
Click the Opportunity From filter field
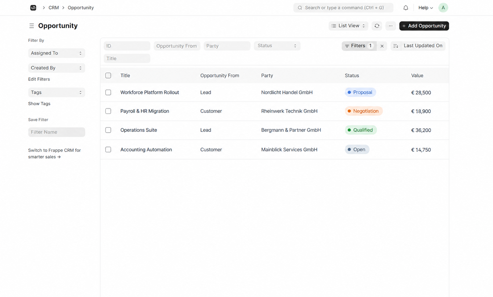(177, 46)
